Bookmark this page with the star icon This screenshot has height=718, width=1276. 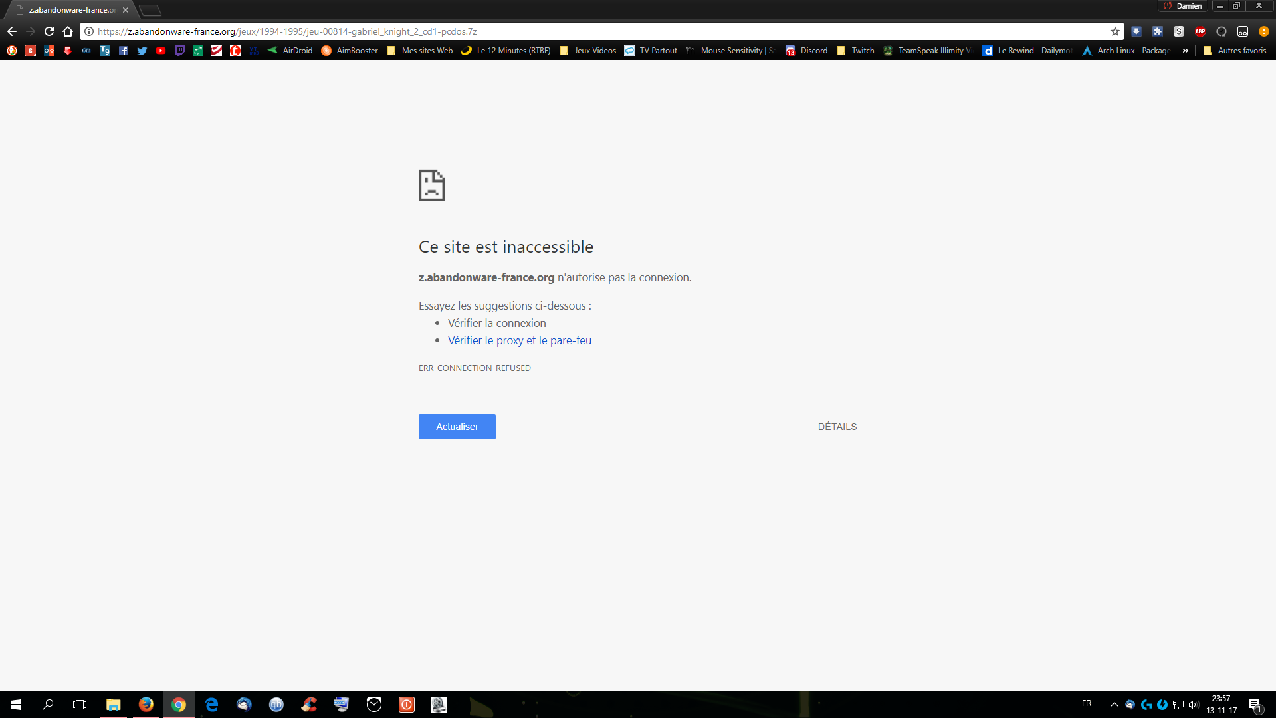[x=1115, y=31]
